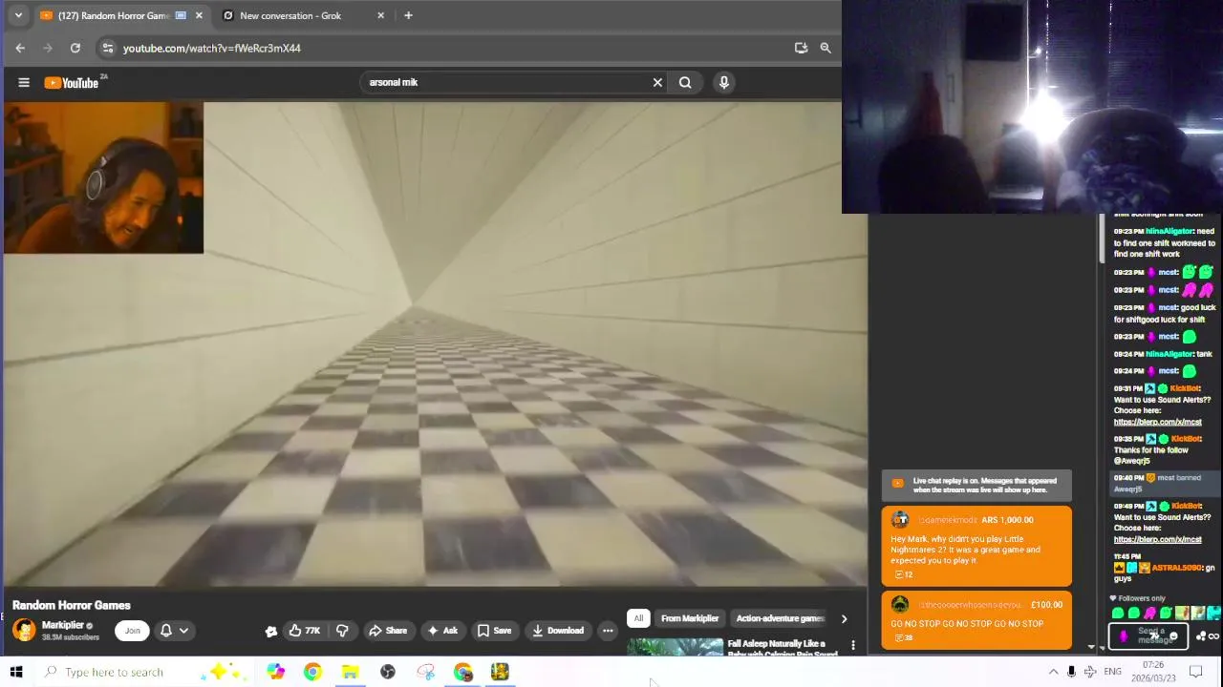Viewport: 1223px width, 687px height.
Task: Open OBS Studio from the taskbar
Action: (x=388, y=672)
